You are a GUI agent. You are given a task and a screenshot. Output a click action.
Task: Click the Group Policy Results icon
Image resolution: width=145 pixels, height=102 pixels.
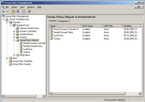[x=10, y=64]
